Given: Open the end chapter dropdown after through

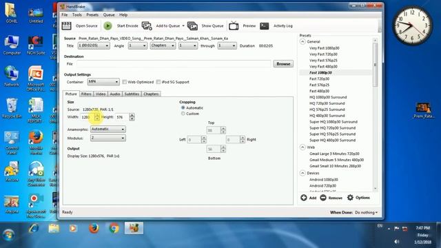Looking at the screenshot, I should [227, 45].
